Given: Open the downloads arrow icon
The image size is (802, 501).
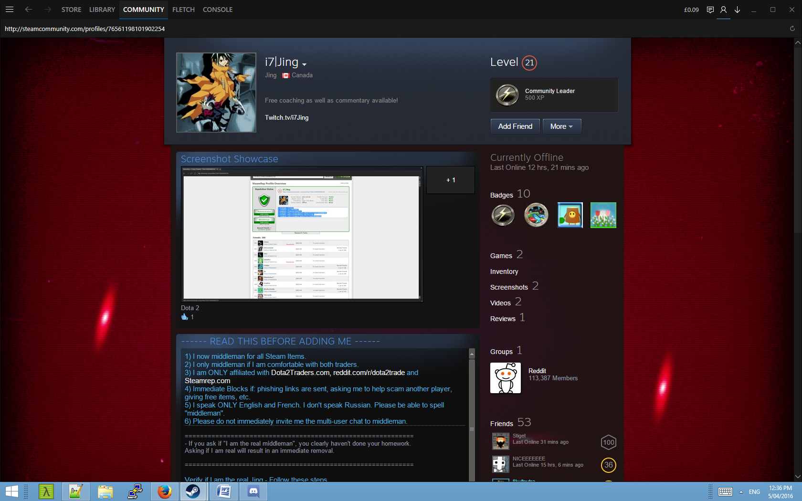Looking at the screenshot, I should point(738,10).
